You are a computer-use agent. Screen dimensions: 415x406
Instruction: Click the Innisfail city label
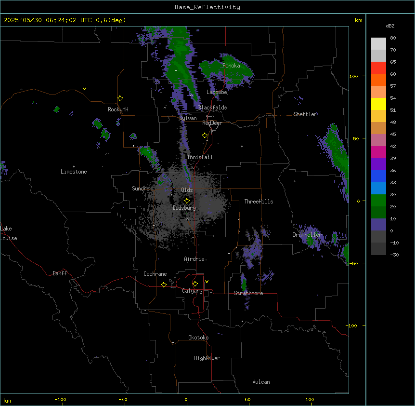click(200, 157)
